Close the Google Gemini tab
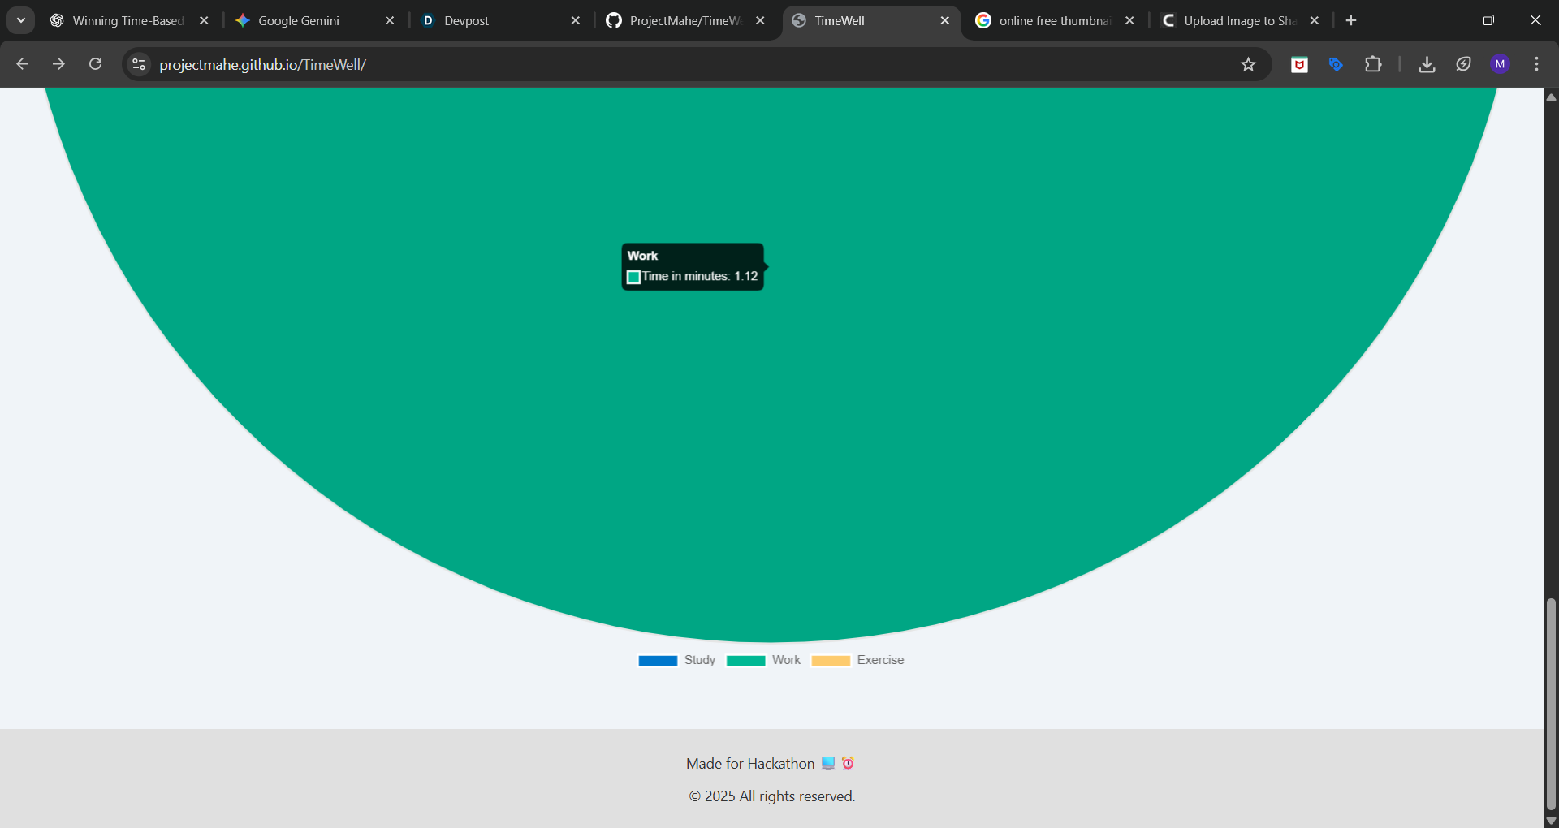Image resolution: width=1559 pixels, height=828 pixels. (x=390, y=20)
